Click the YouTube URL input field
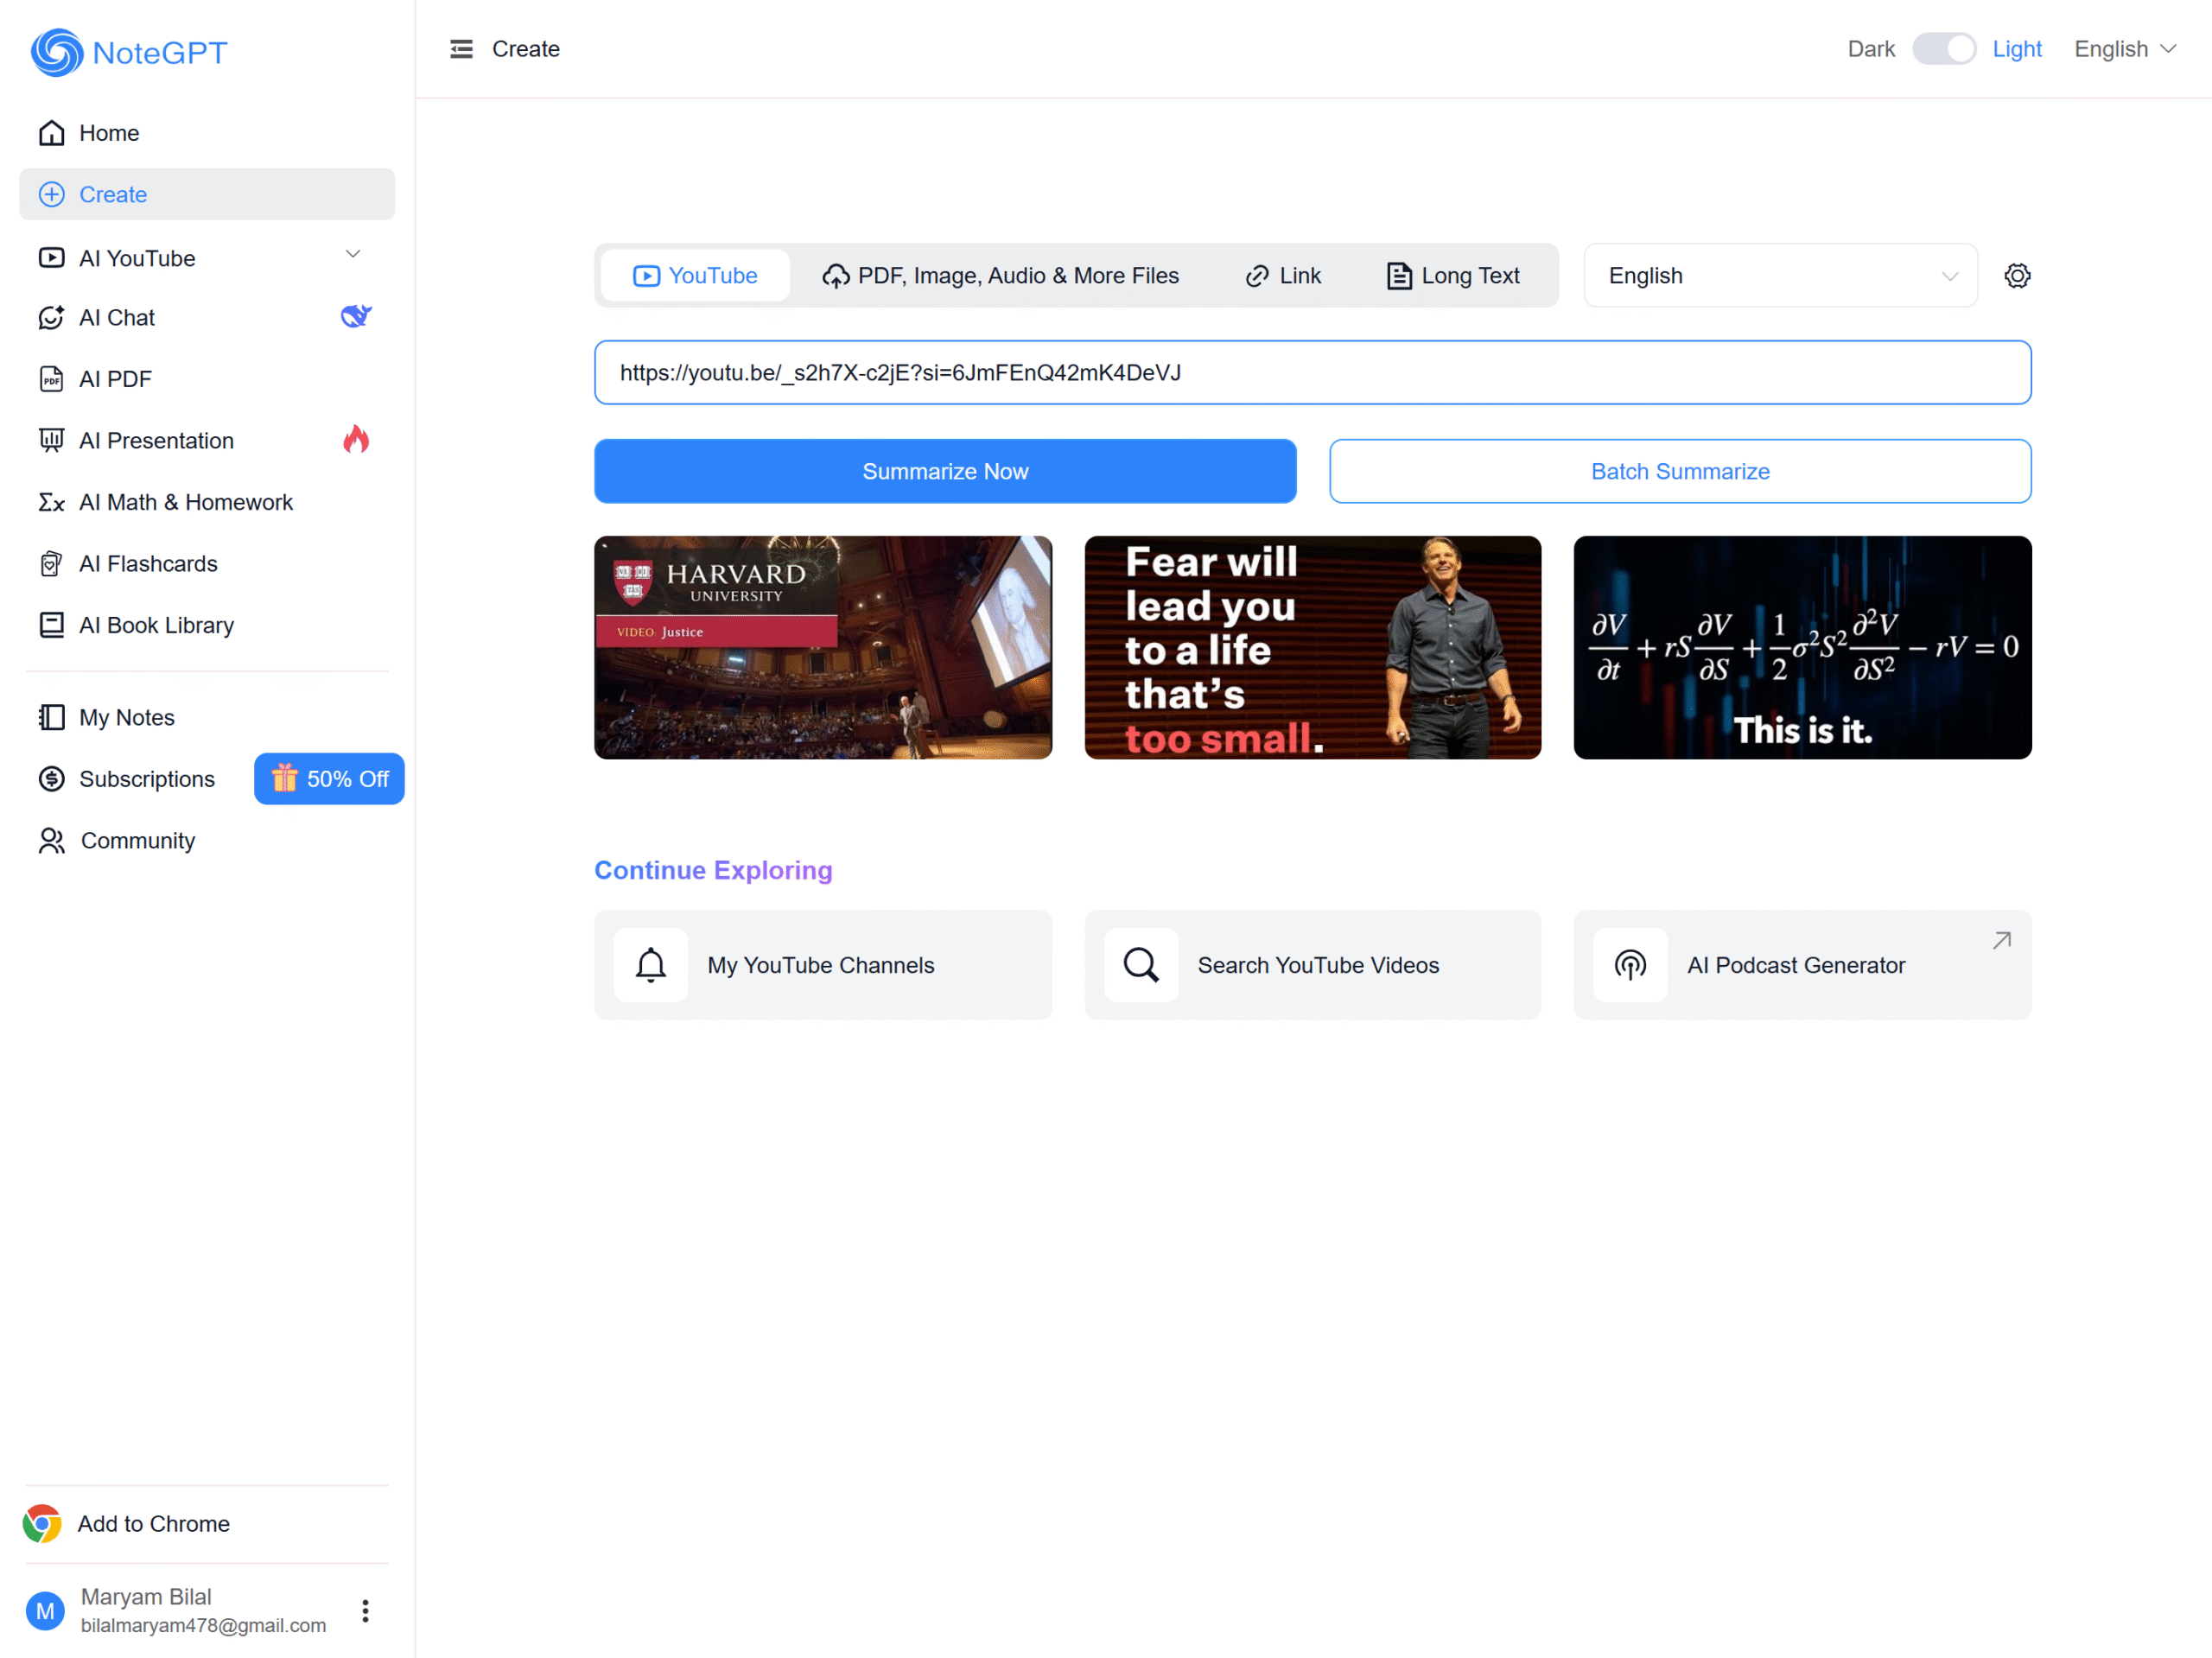The image size is (2212, 1658). click(x=1312, y=372)
